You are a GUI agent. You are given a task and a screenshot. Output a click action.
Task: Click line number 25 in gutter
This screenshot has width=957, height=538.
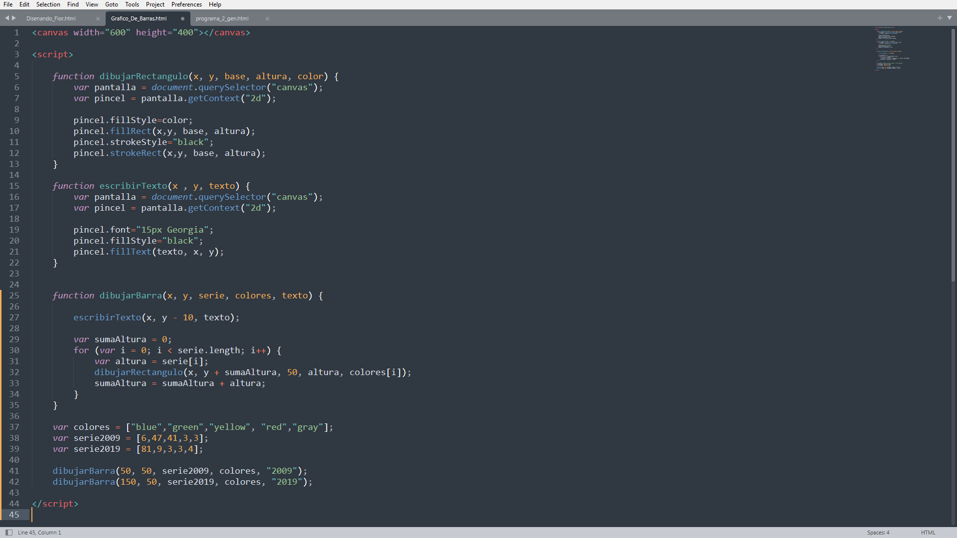click(x=14, y=295)
